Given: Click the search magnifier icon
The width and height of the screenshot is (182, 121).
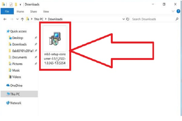Looking at the screenshot, I should point(177,19).
